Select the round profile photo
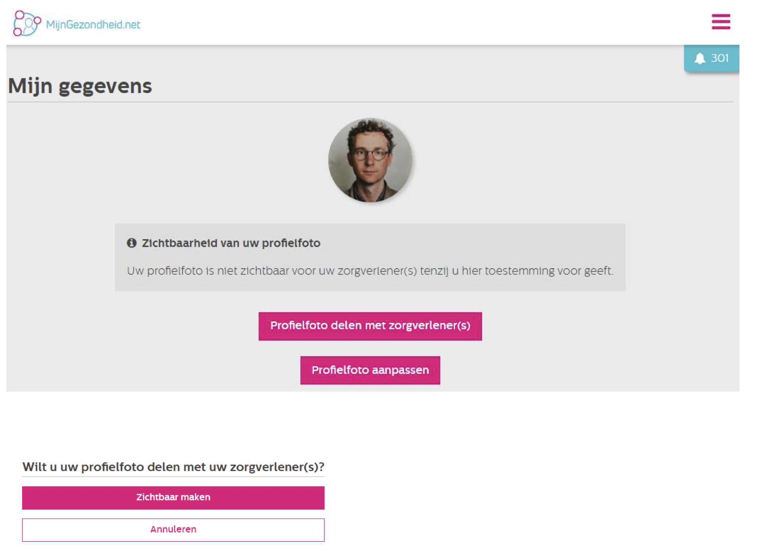The image size is (759, 551). click(x=370, y=160)
